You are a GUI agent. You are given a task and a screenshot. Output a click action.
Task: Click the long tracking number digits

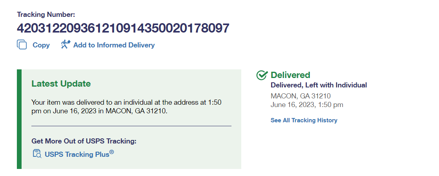coord(123,28)
